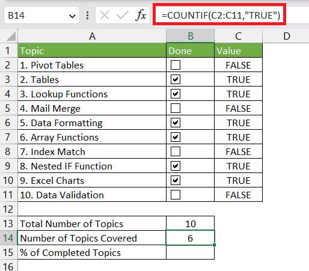Select the '7. Index Match' cell
The image size is (309, 271).
point(92,151)
